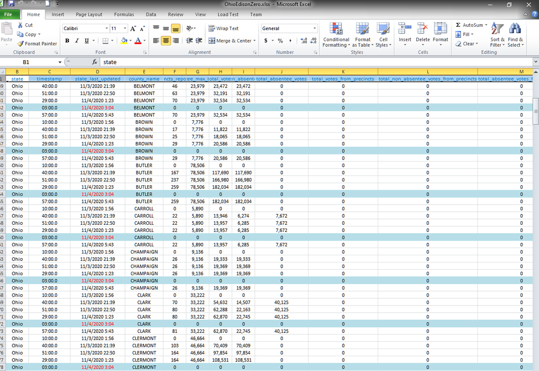This screenshot has height=371, width=539.
Task: Toggle Align Text Left
Action: [157, 41]
